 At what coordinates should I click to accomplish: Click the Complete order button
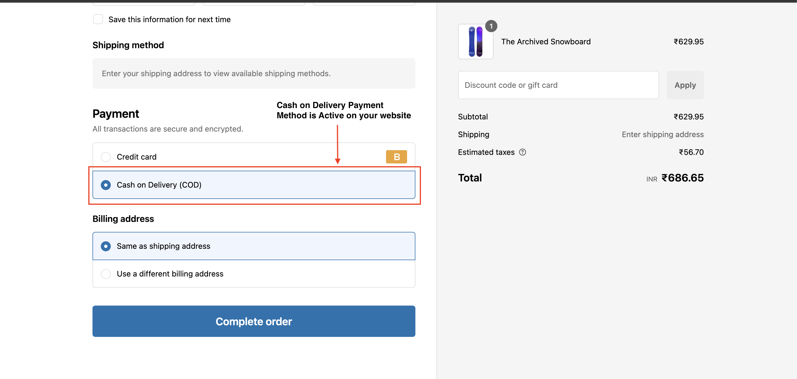(x=254, y=321)
